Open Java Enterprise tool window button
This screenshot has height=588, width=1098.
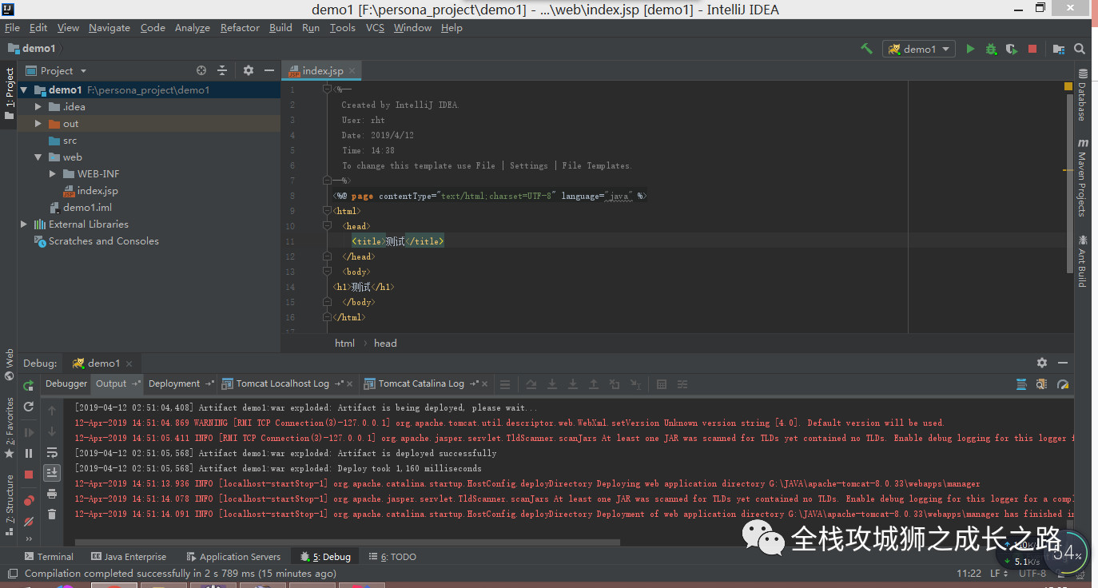point(129,557)
